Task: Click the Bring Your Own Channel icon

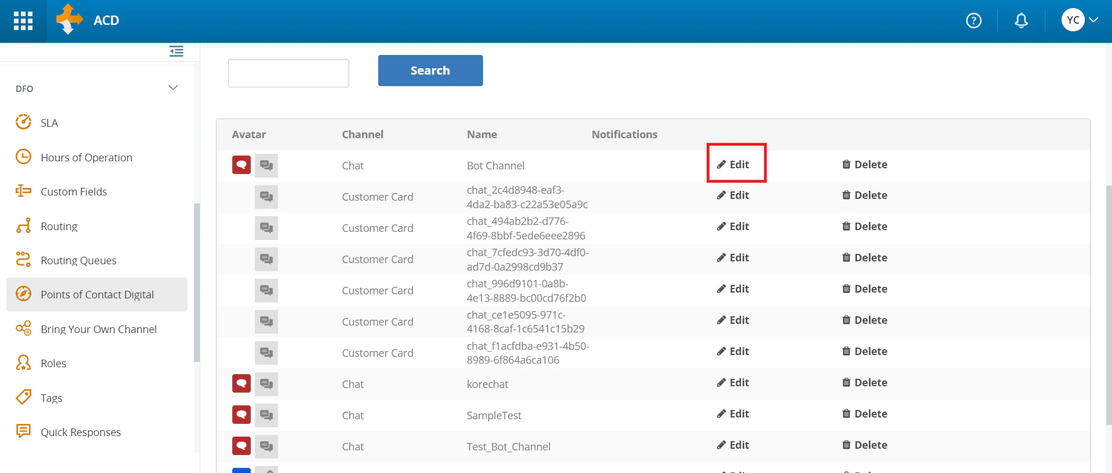Action: tap(23, 328)
